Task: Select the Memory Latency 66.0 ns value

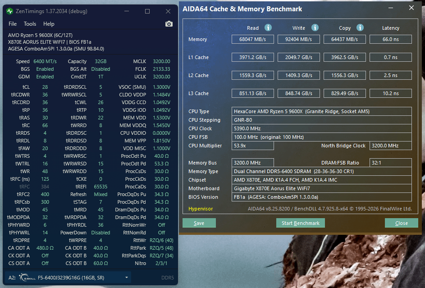Action: tap(390, 39)
